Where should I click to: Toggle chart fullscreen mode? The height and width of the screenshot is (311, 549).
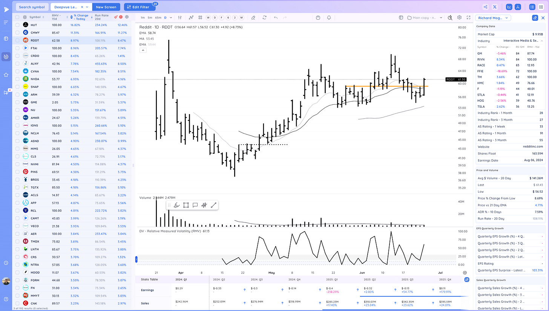point(469,17)
